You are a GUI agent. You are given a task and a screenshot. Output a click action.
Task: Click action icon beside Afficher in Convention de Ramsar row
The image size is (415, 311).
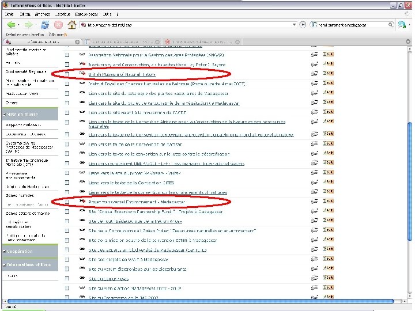point(314,143)
